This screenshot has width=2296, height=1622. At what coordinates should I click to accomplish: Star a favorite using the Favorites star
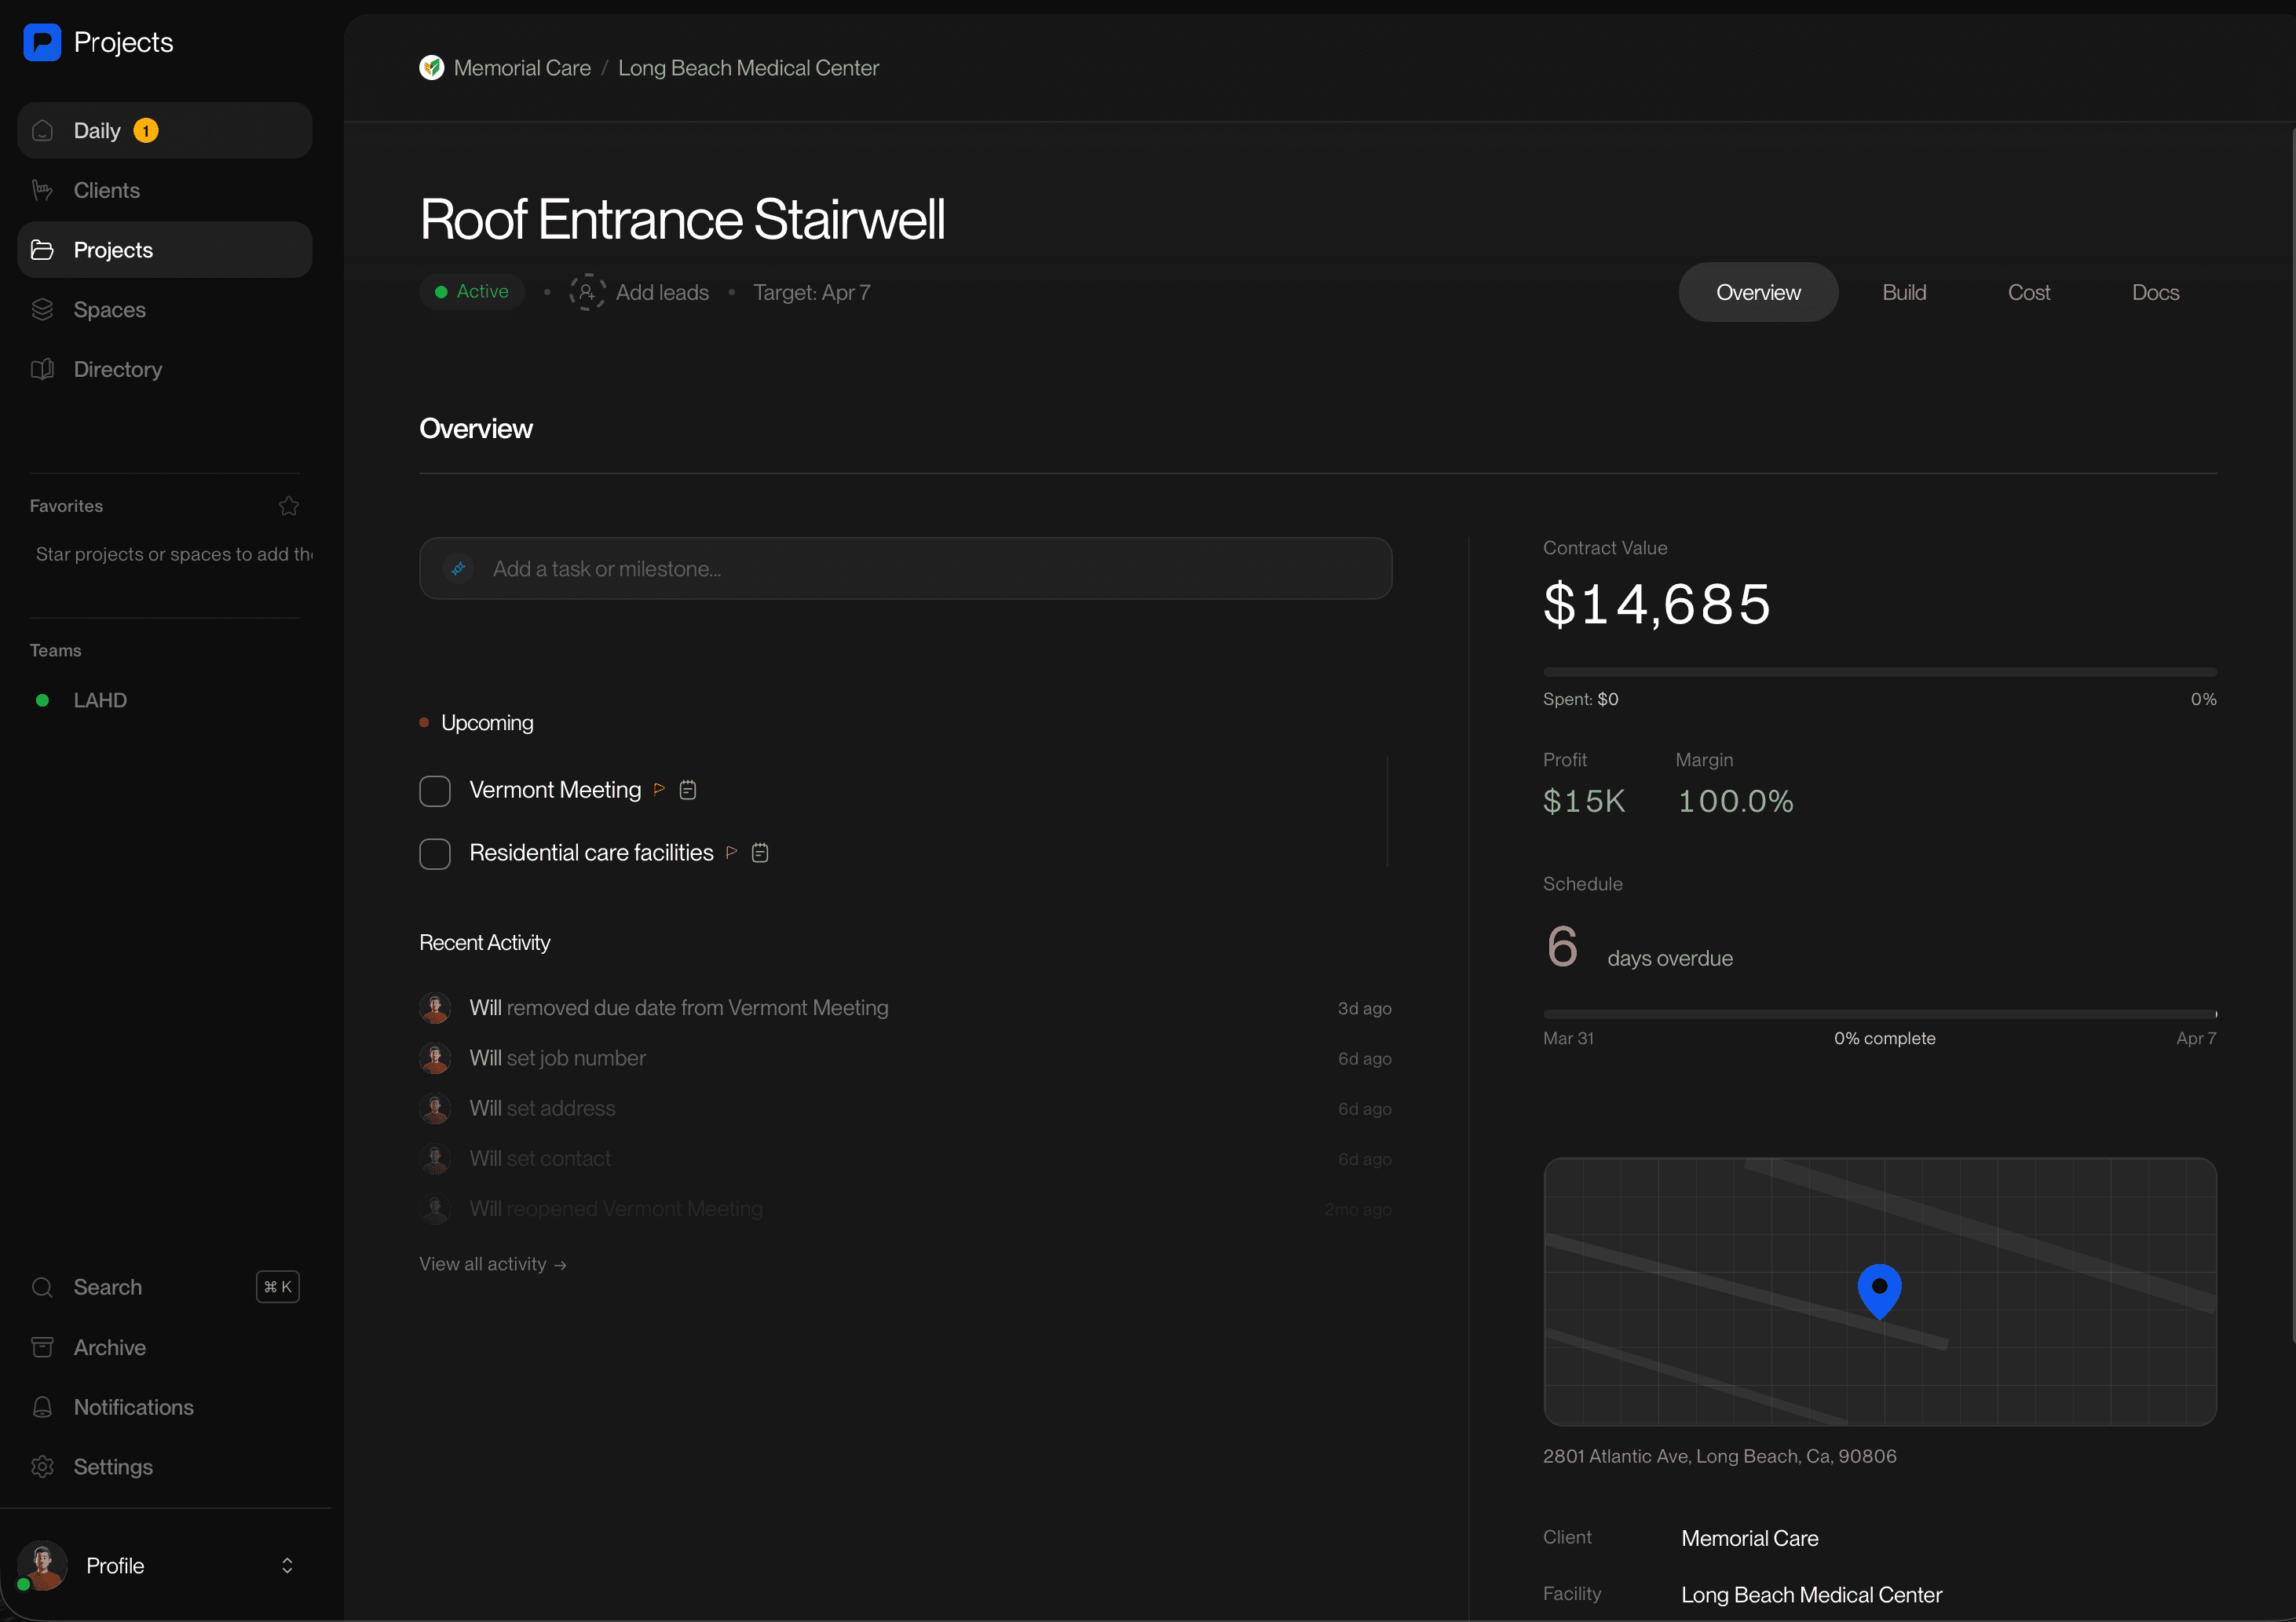pyautogui.click(x=289, y=505)
